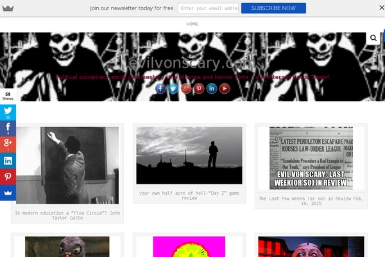
Task: Close the newsletter bar with X
Action: point(382,8)
